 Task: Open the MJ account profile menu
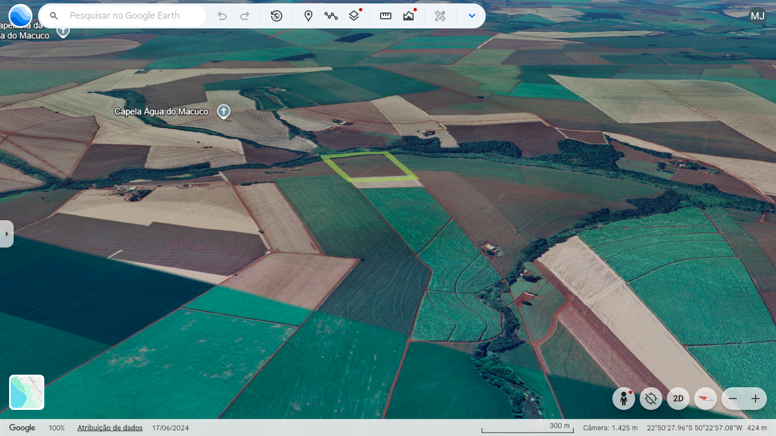click(757, 16)
